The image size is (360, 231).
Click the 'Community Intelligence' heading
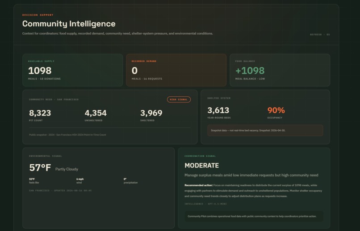pos(69,24)
